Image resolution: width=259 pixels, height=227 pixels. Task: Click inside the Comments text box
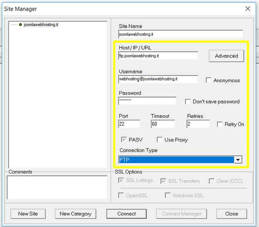click(57, 187)
